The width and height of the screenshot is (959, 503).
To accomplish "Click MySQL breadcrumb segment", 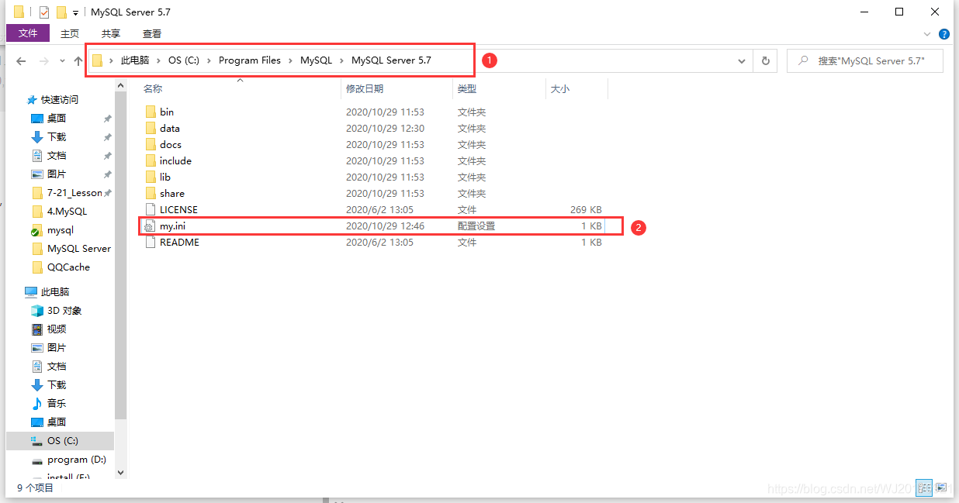I will pos(316,60).
